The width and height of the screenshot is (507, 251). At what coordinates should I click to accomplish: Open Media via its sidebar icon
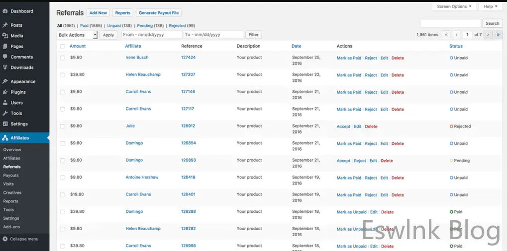tap(5, 36)
